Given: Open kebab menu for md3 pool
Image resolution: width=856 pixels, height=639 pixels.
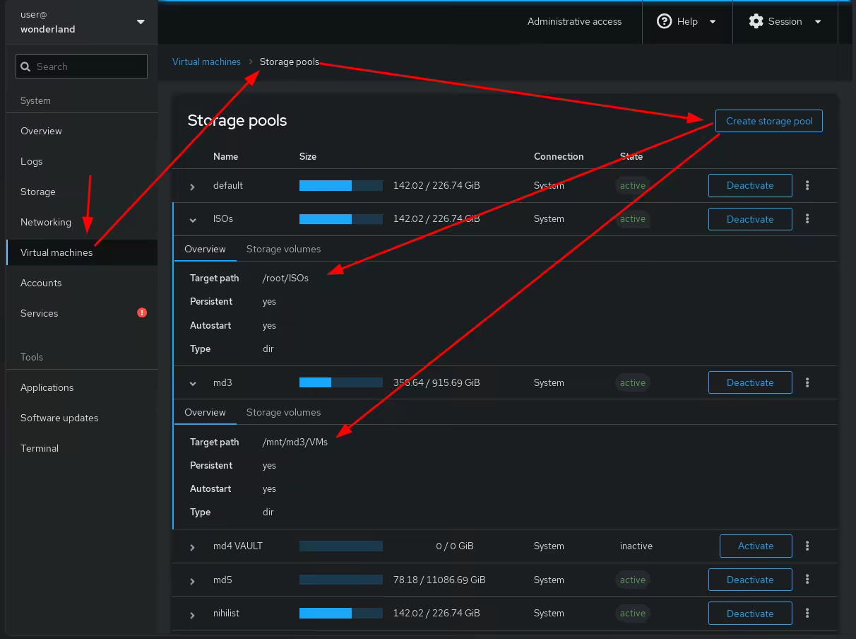Looking at the screenshot, I should click(x=807, y=382).
